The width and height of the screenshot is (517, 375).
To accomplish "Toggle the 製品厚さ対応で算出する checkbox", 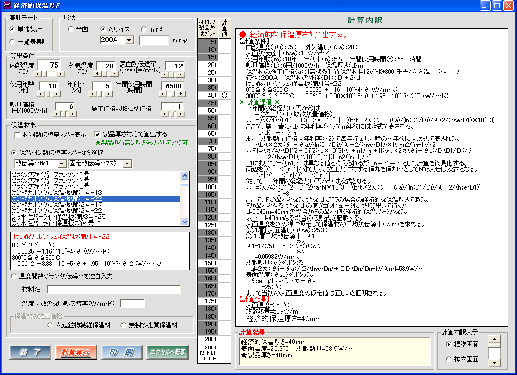I will click(x=98, y=134).
